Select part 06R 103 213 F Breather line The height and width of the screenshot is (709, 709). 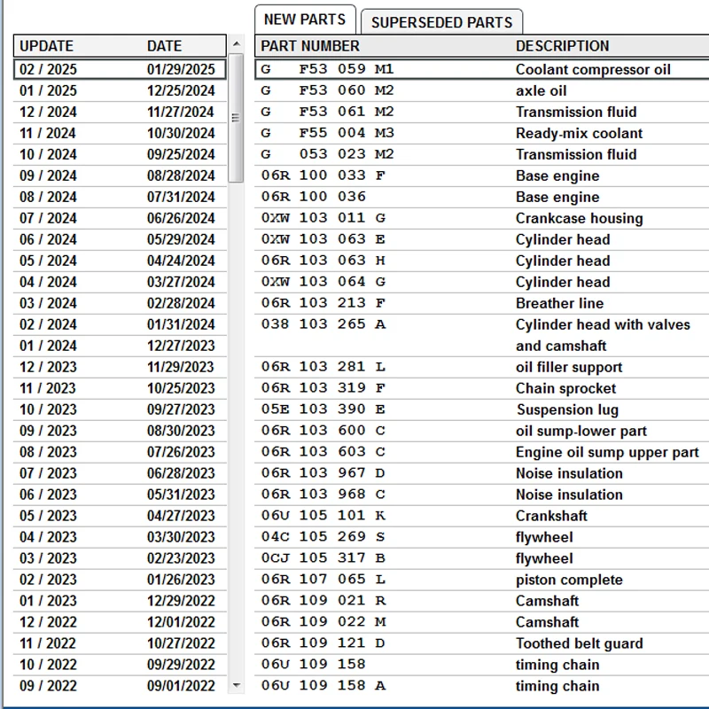click(482, 303)
